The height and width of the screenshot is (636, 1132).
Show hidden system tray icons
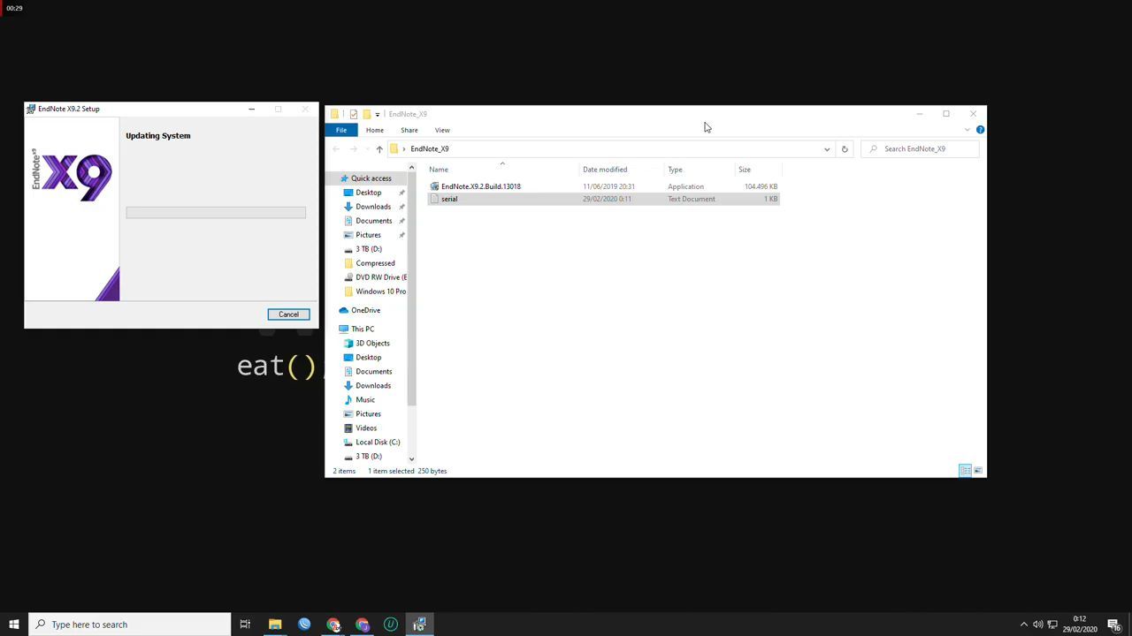click(x=1024, y=625)
